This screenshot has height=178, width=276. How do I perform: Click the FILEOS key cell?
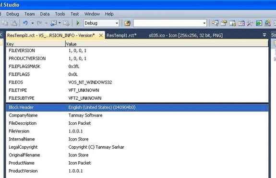(16, 82)
